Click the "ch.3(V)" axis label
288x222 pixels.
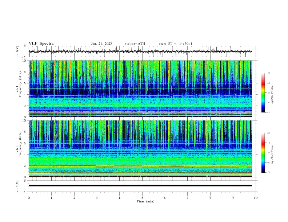(x=17, y=186)
